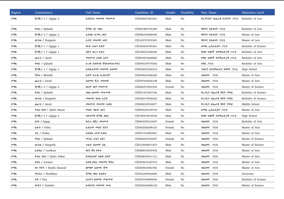Screen dimensions: 284x199
Task: Select candidate ID CID740472010544
Action: (x=146, y=116)
